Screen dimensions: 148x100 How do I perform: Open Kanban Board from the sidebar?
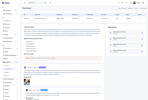9,38
